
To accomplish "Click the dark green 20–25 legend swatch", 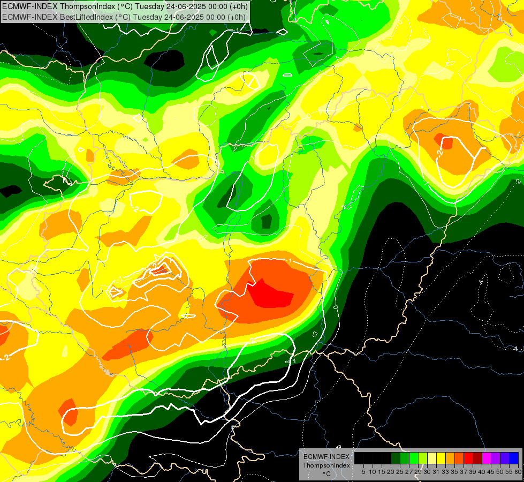I will [x=396, y=458].
